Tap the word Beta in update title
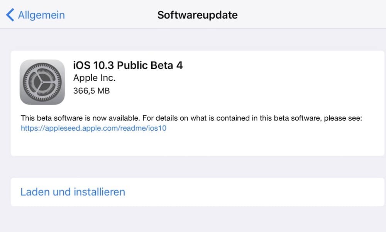The image size is (386, 232). 162,65
